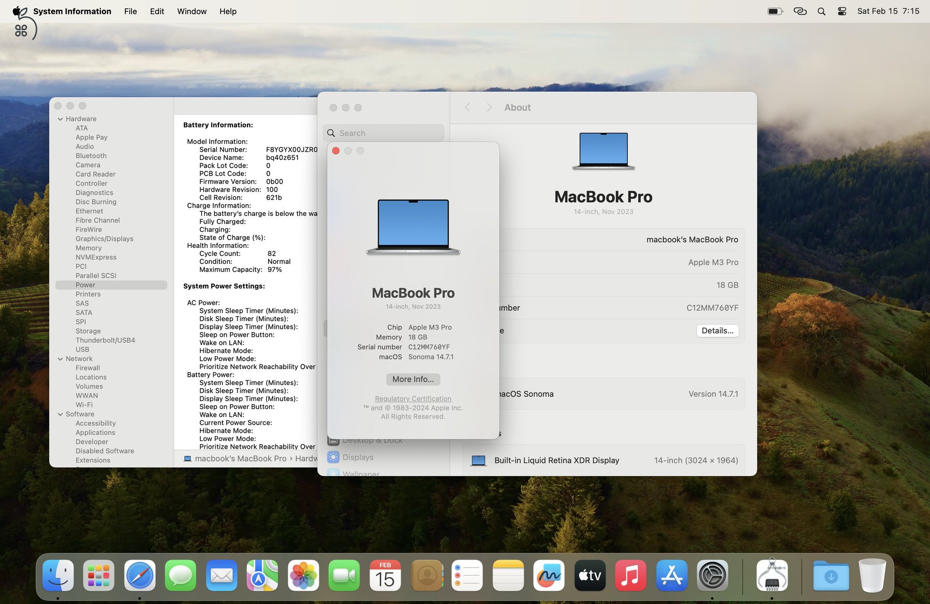Go back in System Settings
930x604 pixels.
pos(467,107)
